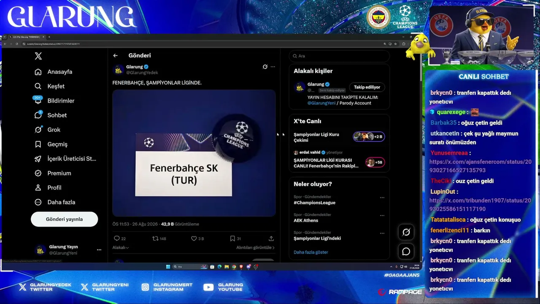Like the post with the heart icon

(194, 239)
